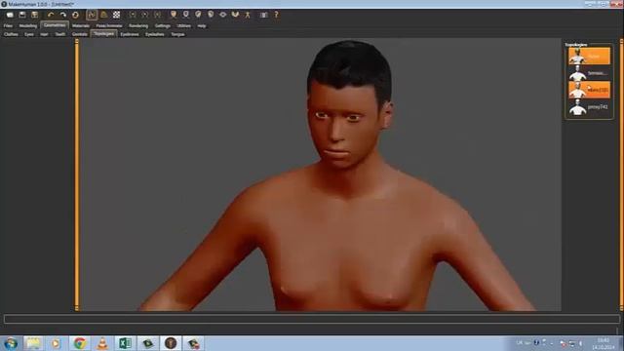The height and width of the screenshot is (351, 624).
Task: Switch to the Eyes sub-tab
Action: 29,34
